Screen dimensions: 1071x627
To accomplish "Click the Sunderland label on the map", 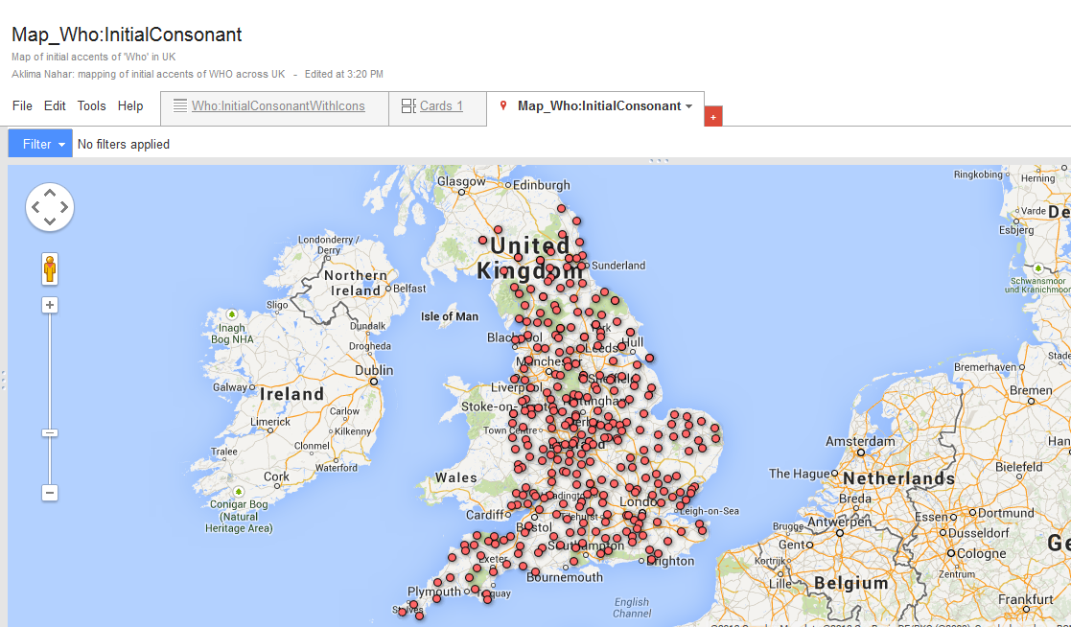I will (x=618, y=265).
